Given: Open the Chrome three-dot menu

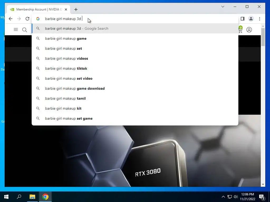Looking at the screenshot, I should pos(259,19).
